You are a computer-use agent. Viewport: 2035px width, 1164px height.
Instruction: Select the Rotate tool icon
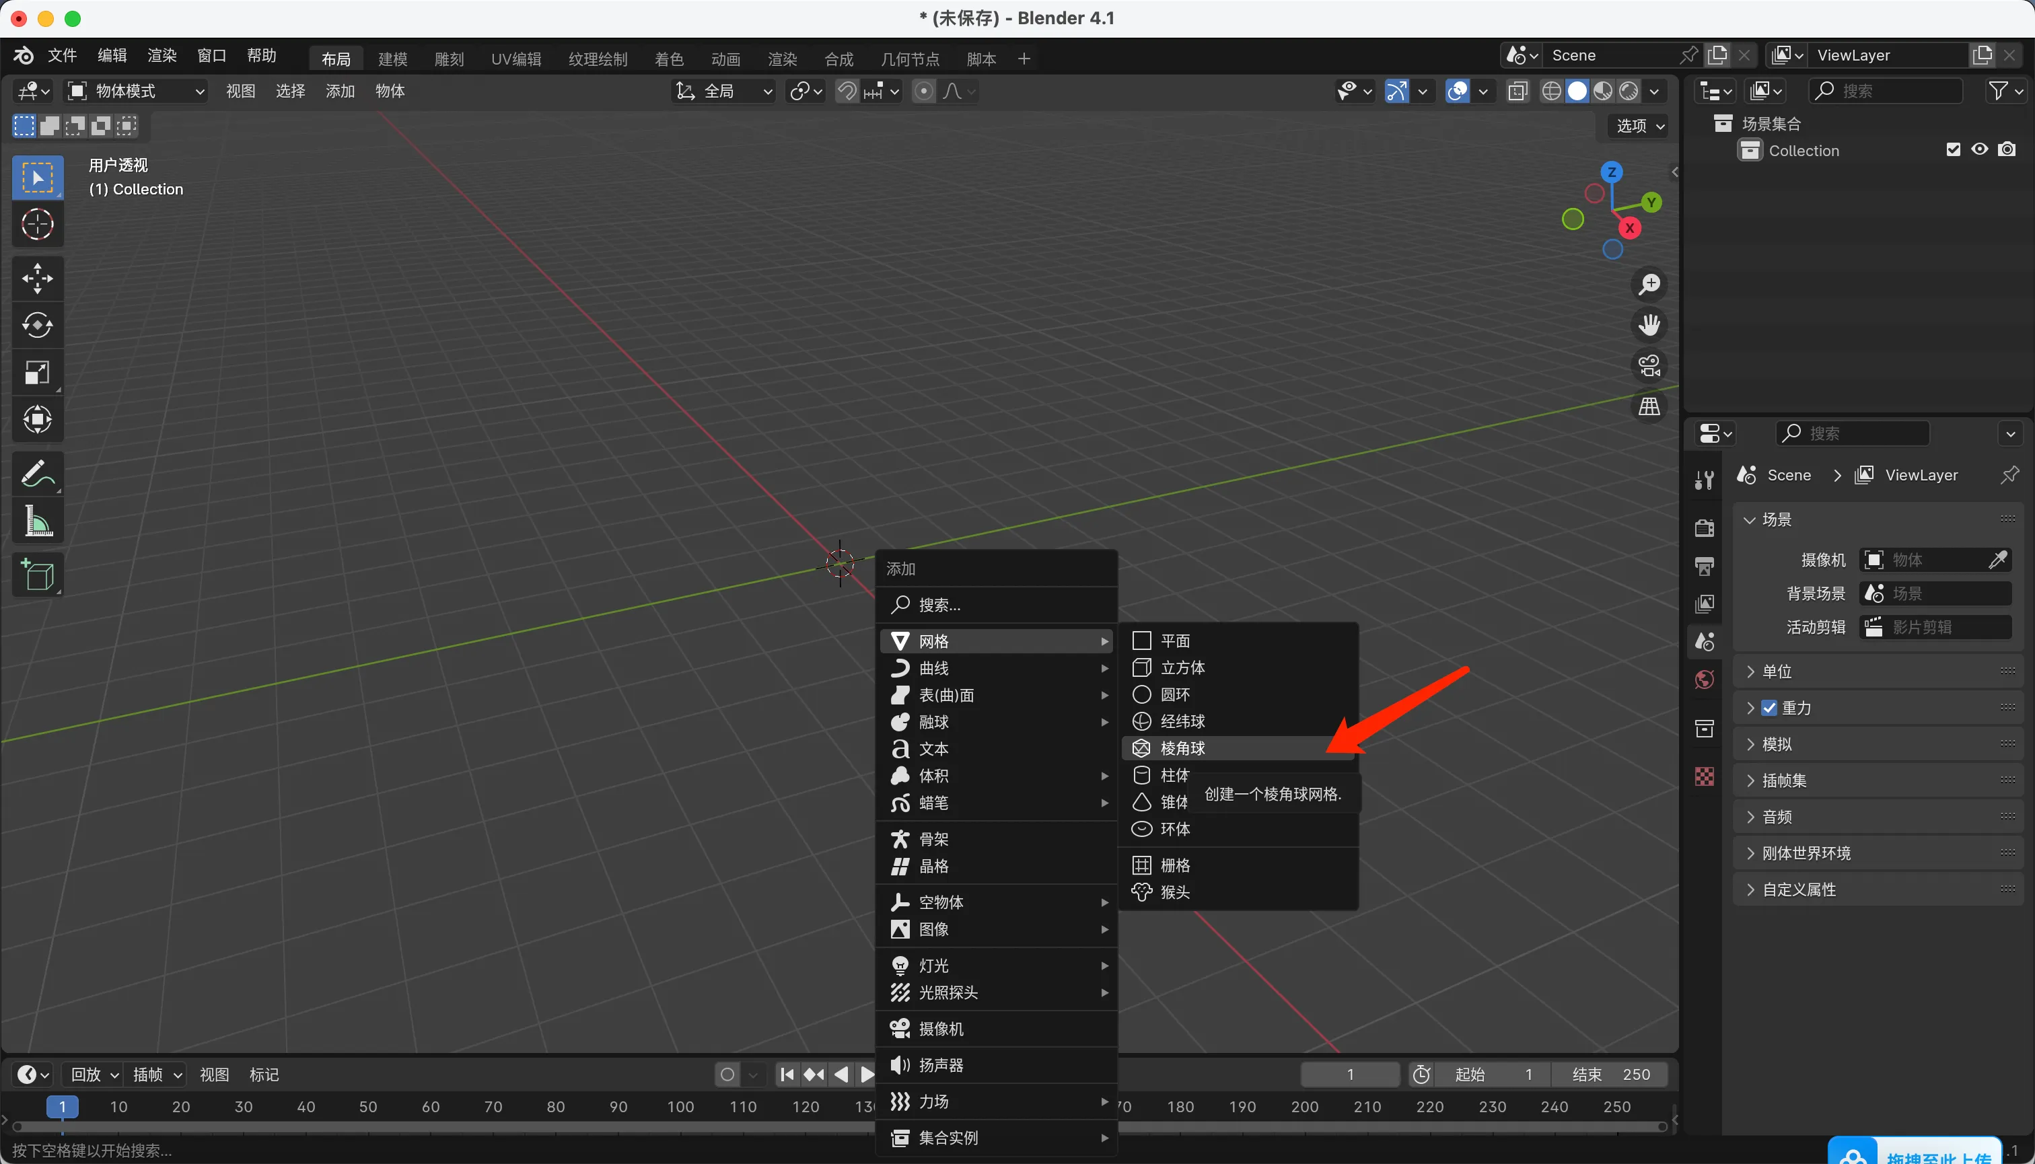[37, 326]
